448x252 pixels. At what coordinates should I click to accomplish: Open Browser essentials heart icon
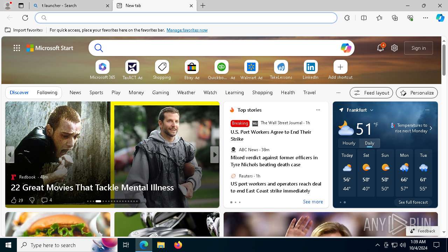pyautogui.click(x=410, y=18)
